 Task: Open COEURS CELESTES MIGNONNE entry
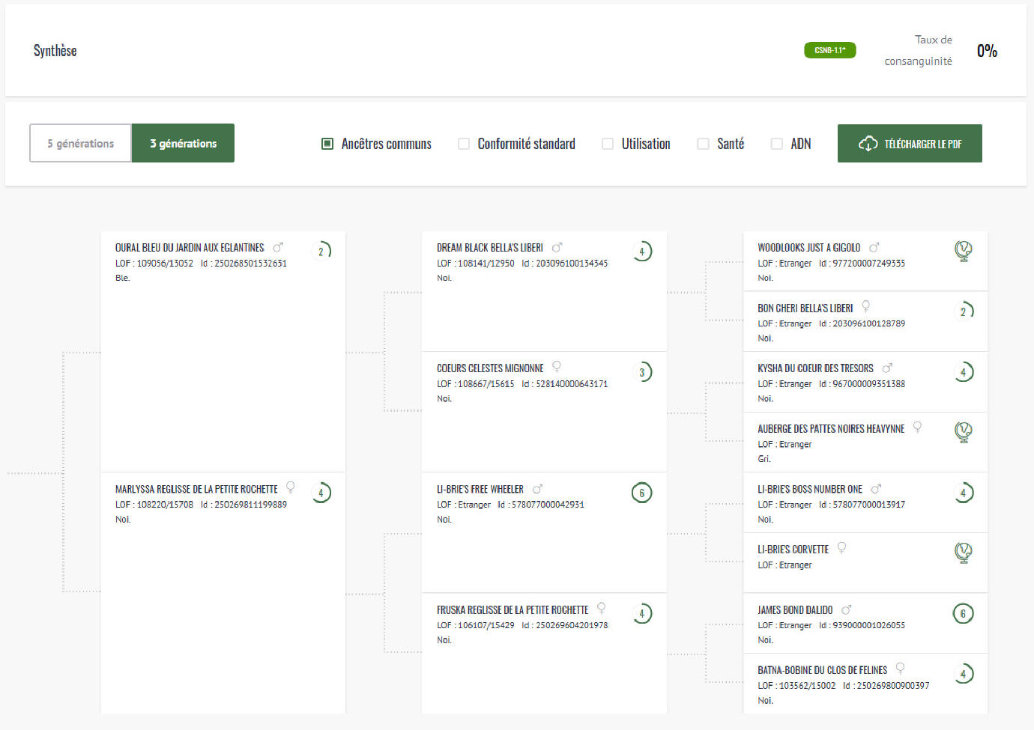(x=490, y=368)
